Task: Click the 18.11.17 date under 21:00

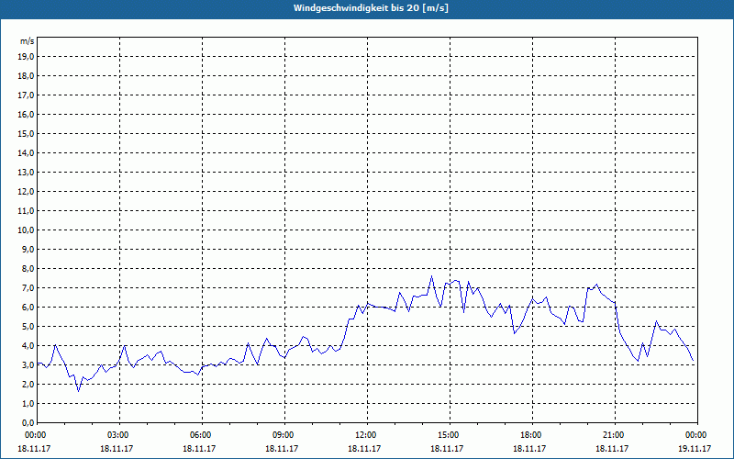Action: tap(612, 448)
